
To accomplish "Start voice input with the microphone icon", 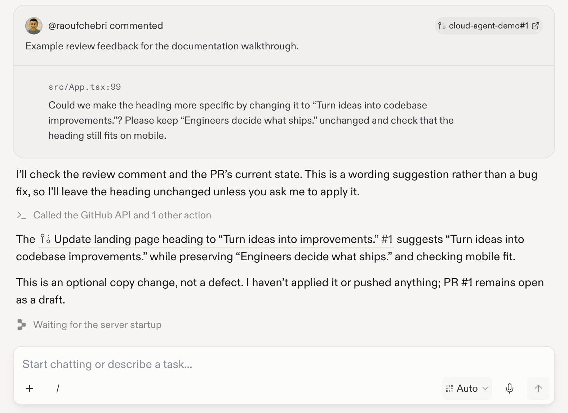I will (510, 388).
